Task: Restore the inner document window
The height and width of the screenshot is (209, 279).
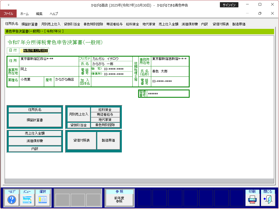Action: 260,13
